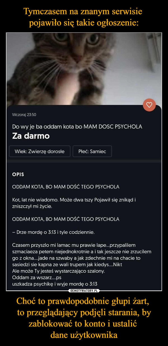168x346 pixels.
Task: Click the 'Oddam za wszarz' line
Action: point(37,278)
